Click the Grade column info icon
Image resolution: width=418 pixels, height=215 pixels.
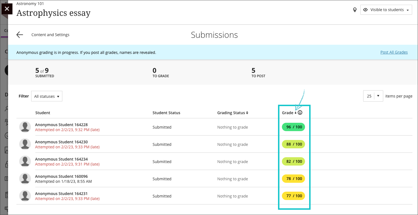[x=300, y=112]
